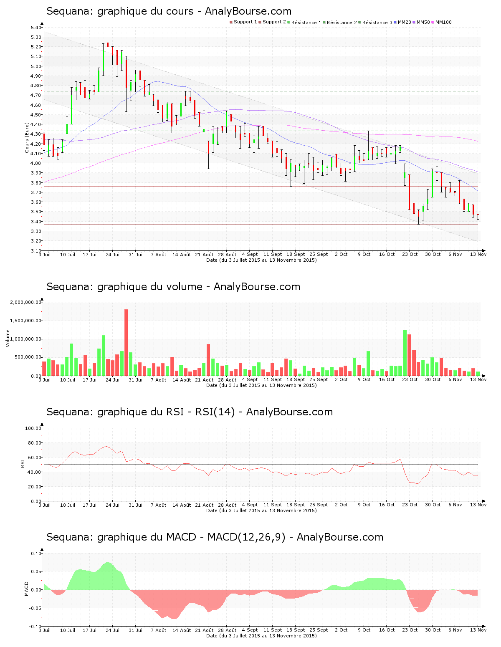Image resolution: width=501 pixels, height=647 pixels.
Task: Select the 'Résistance 1' legend label
Action: 306,22
